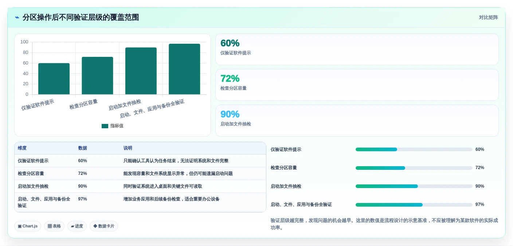
Task: Open the 90% data card
Action: click(x=357, y=121)
